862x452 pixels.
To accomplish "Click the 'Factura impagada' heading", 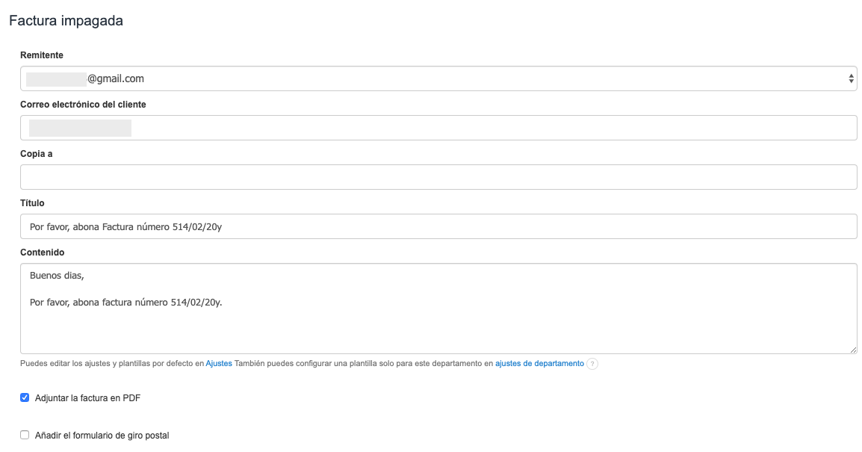I will pos(66,21).
